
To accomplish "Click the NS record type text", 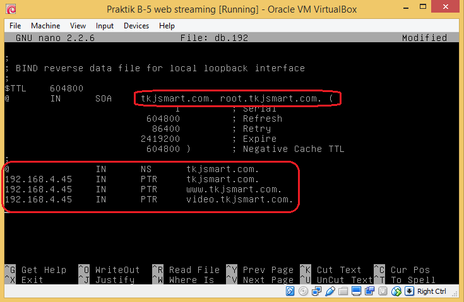I will click(x=146, y=169).
